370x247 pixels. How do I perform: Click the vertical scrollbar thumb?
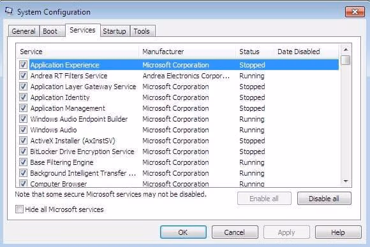(346, 60)
